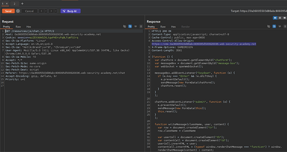Click the Cookie session value

pyautogui.click(x=54, y=38)
